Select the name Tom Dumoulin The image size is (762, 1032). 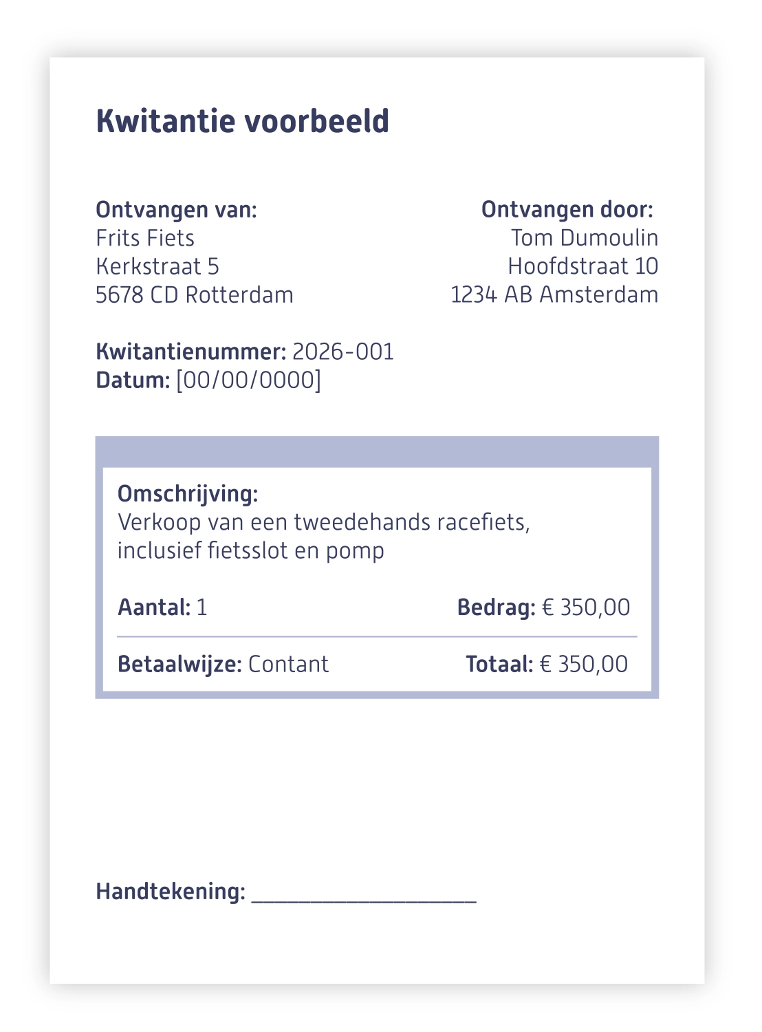585,238
